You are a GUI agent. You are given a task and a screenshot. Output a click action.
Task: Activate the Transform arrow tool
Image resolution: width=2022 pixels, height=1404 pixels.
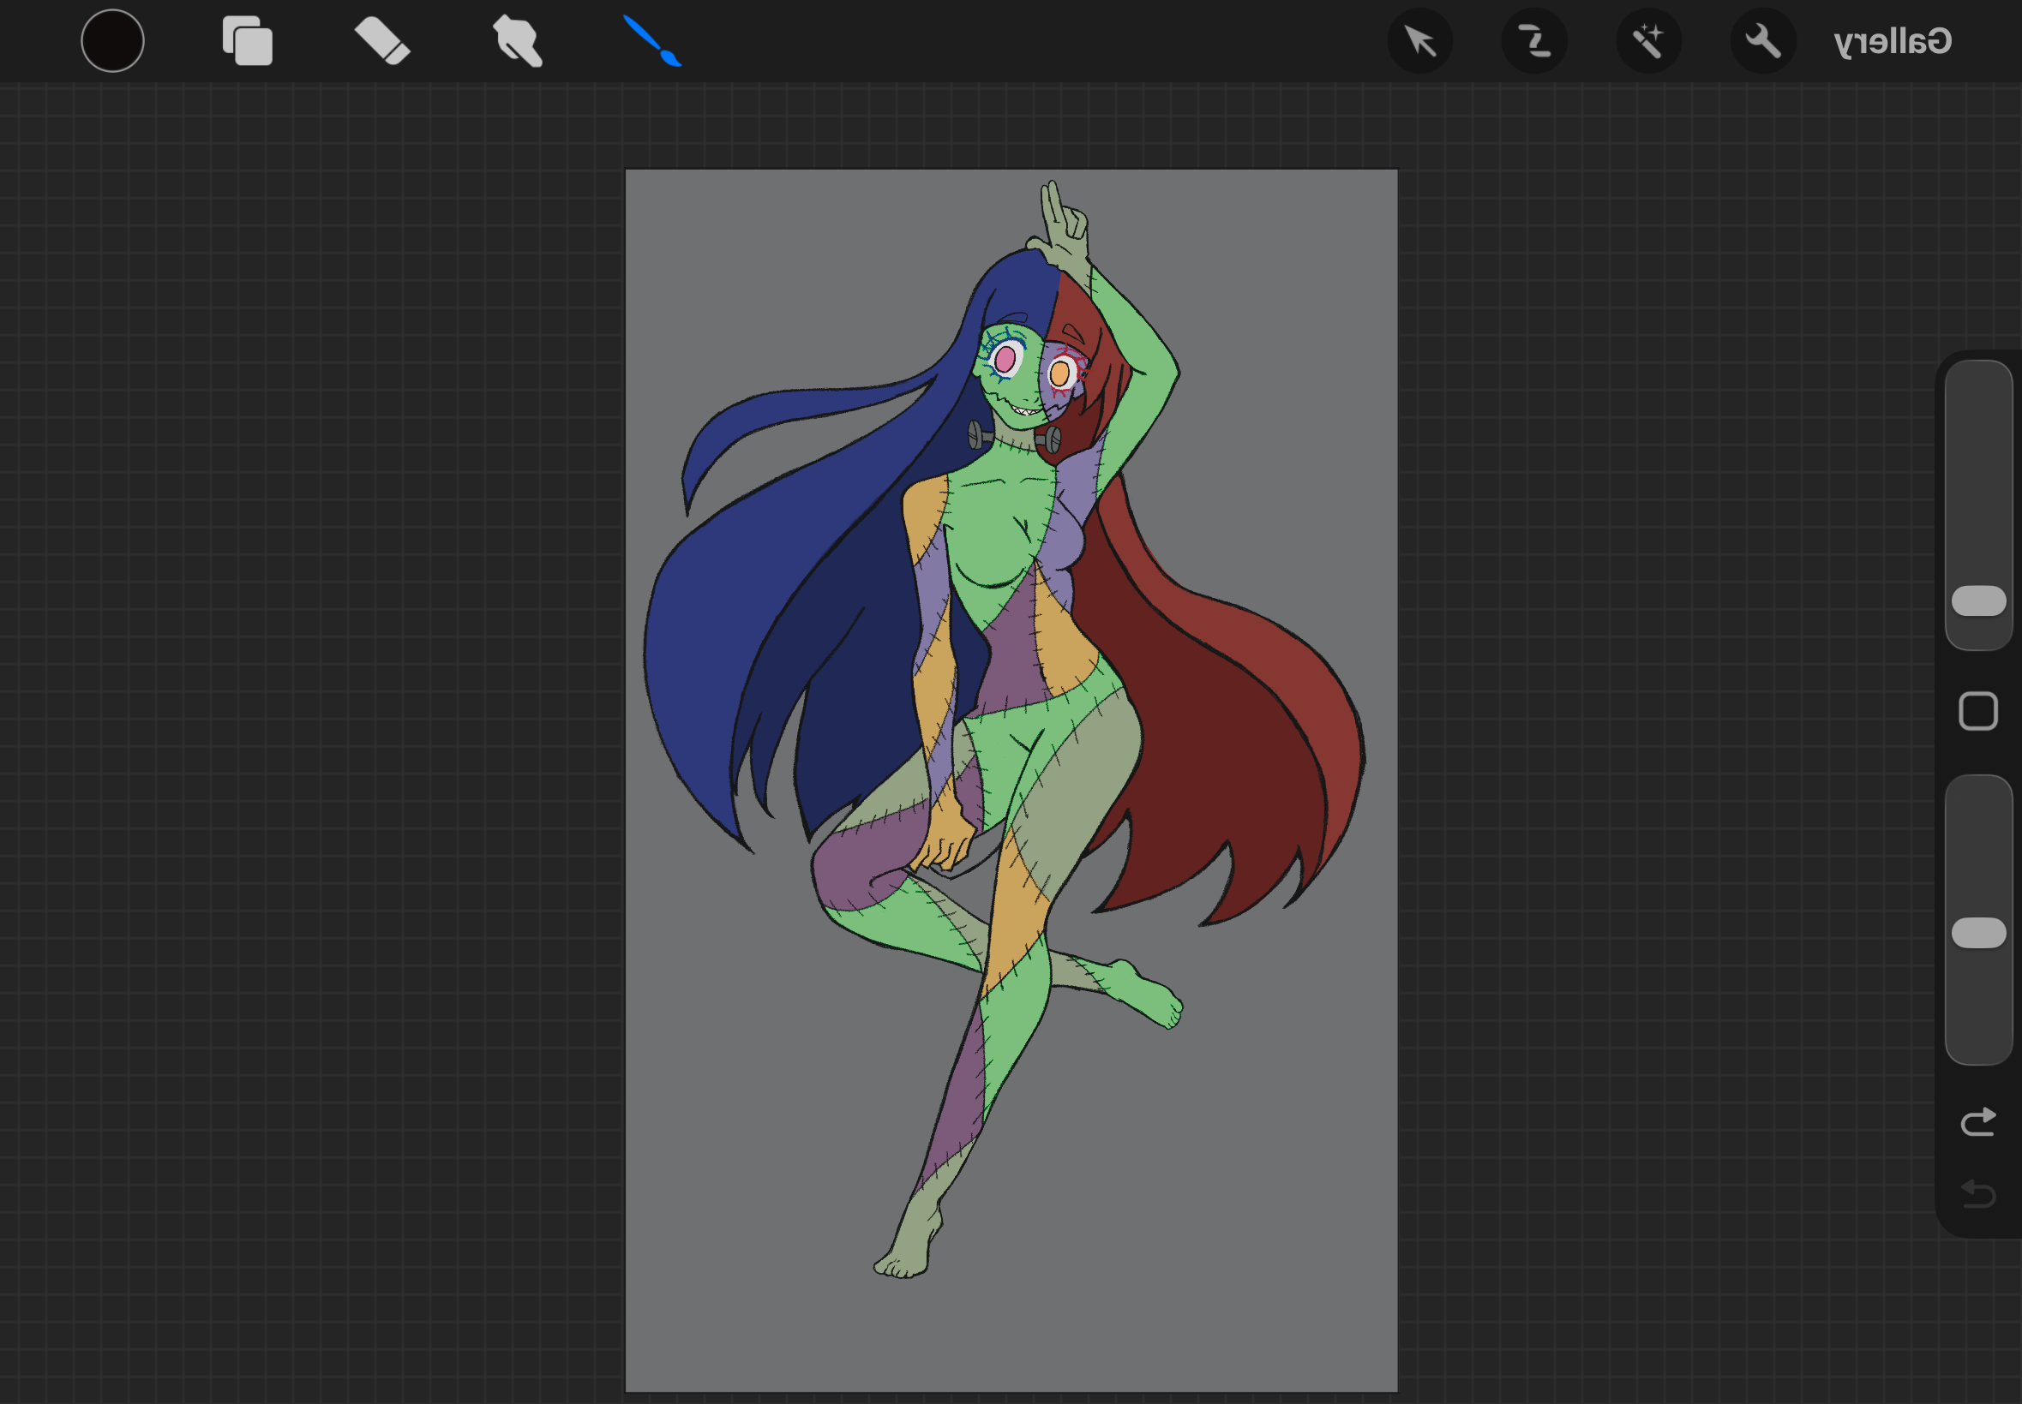click(1419, 40)
